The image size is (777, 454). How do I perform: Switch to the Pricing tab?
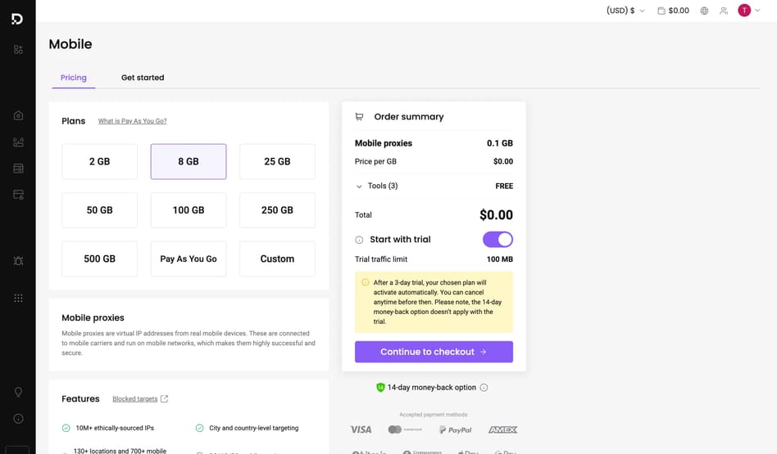click(74, 78)
